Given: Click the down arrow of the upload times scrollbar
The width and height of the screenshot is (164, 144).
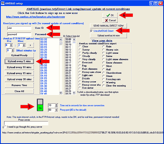Looking at the screenshot, I should click(x=61, y=93).
